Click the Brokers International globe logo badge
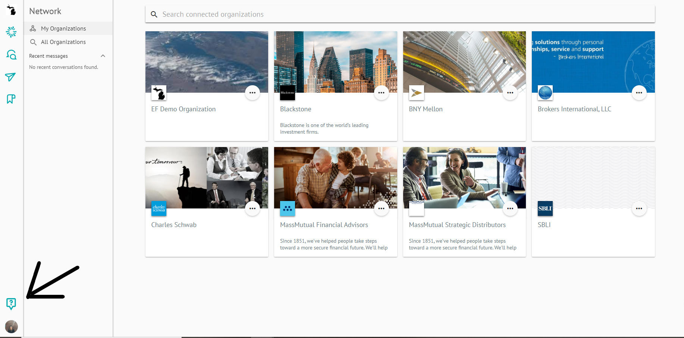684x338 pixels. tap(545, 93)
